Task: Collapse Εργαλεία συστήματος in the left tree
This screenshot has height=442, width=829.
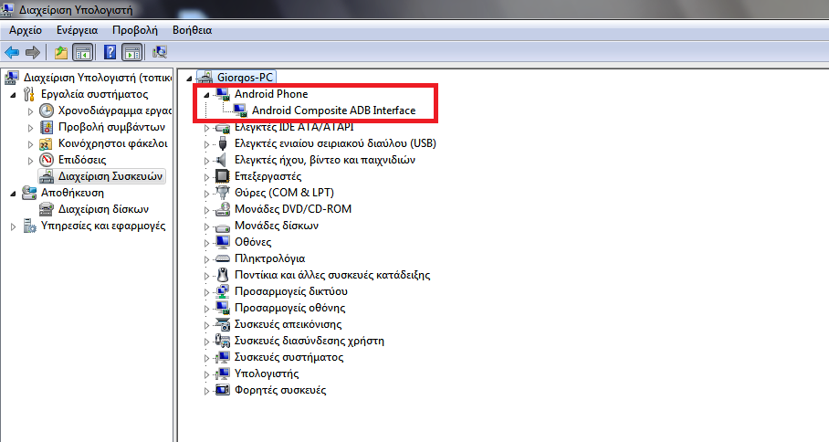Action: 13,95
